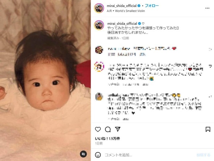This screenshot has width=214, height=161.
Task: Open the three-dot more options menu
Action: (x=207, y=8)
